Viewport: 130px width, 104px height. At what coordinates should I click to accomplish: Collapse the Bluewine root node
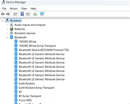click(3, 21)
